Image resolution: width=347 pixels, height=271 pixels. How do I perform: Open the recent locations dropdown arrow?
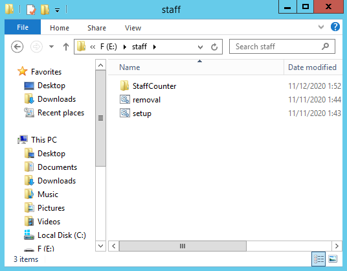(51, 47)
